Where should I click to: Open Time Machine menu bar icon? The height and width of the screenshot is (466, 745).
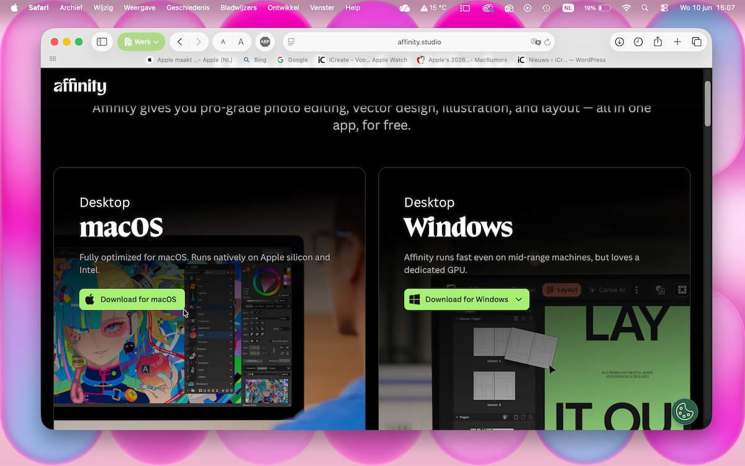tap(546, 7)
